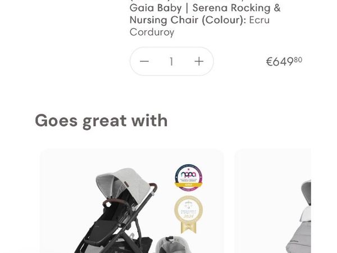This screenshot has width=337, height=253.
Task: Click the gold ribbon beneath the 2024 medal
Action: (189, 228)
